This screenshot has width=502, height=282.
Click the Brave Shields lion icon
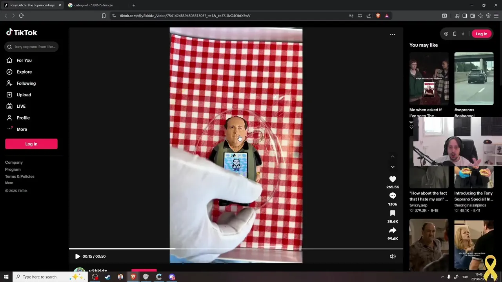tap(378, 16)
